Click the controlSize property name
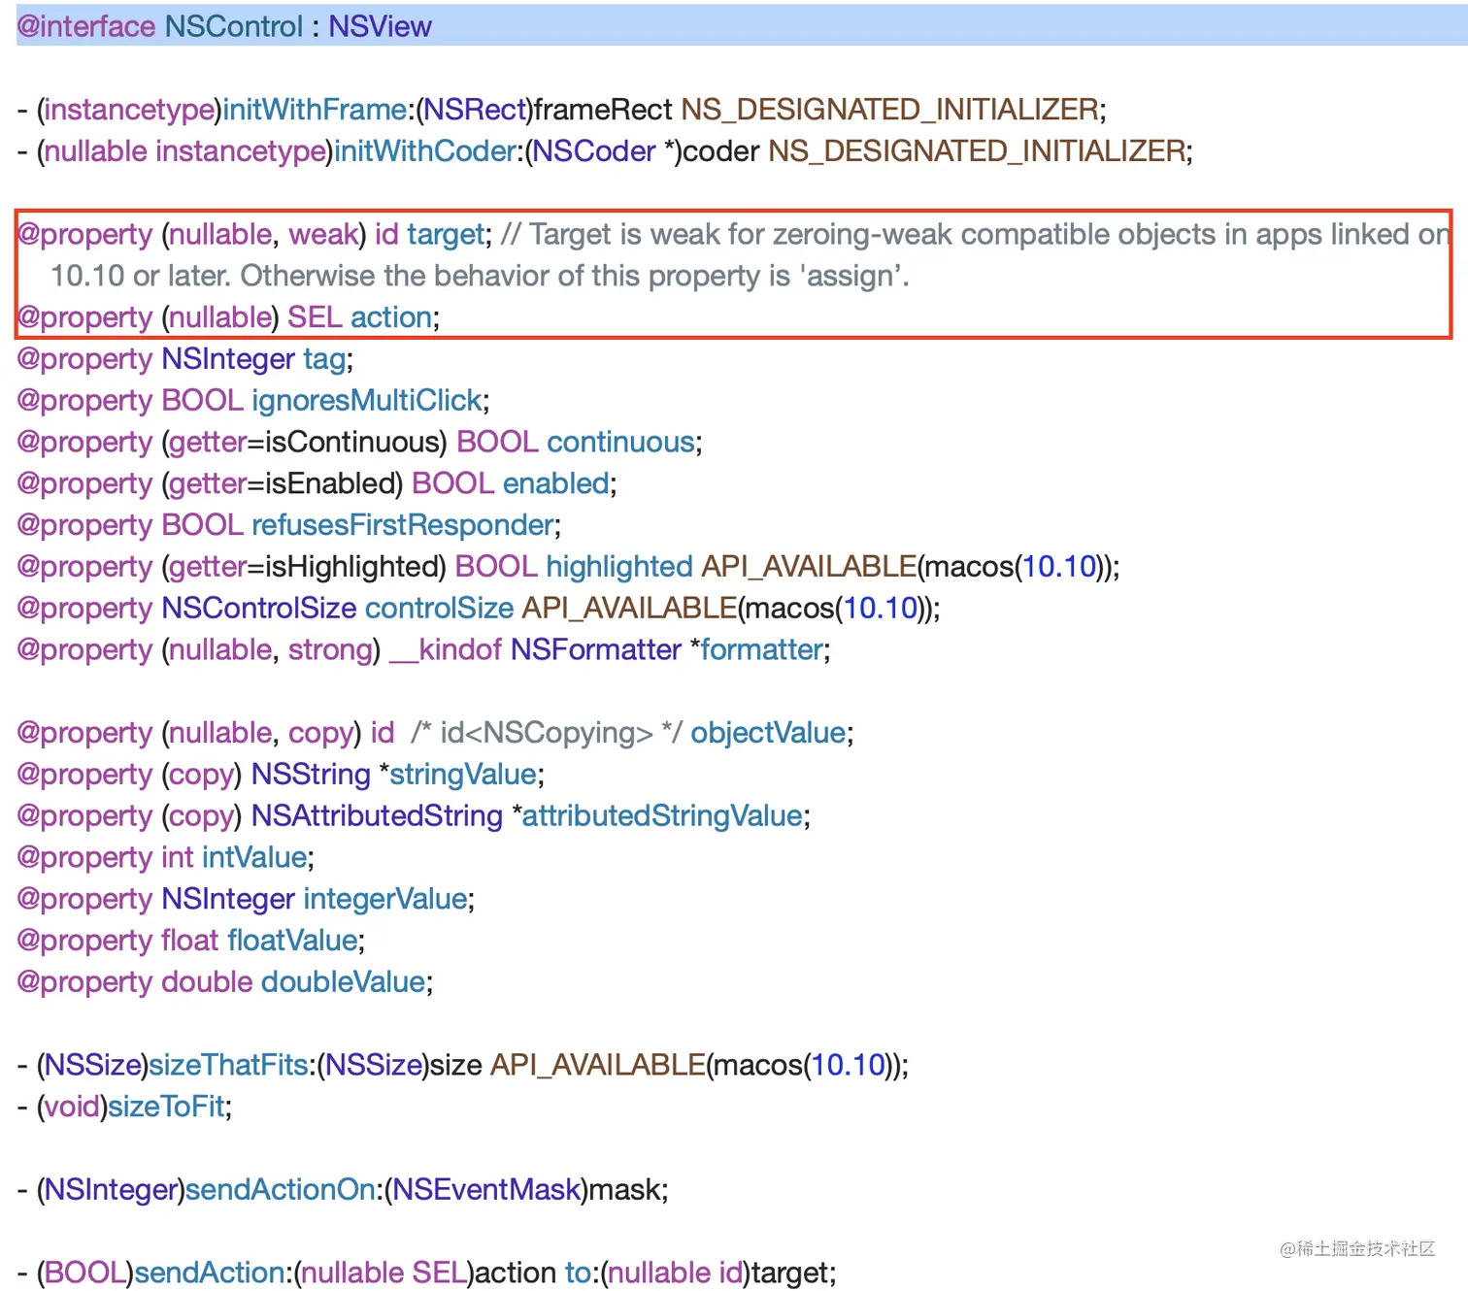The image size is (1468, 1291). coord(439,609)
